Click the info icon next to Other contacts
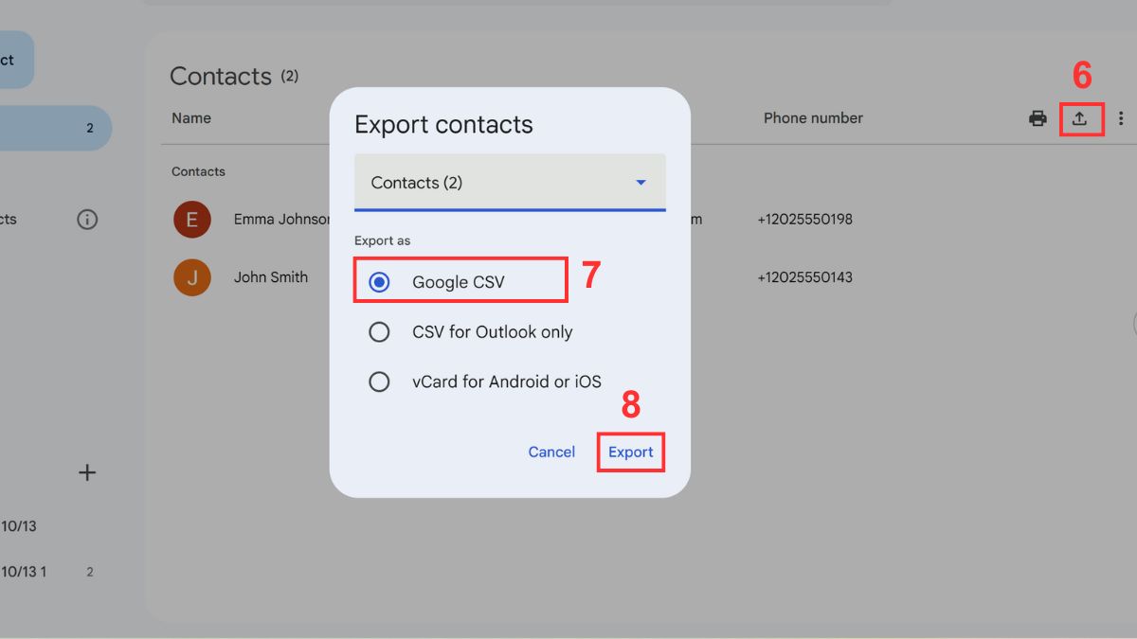This screenshot has height=639, width=1137. point(87,219)
